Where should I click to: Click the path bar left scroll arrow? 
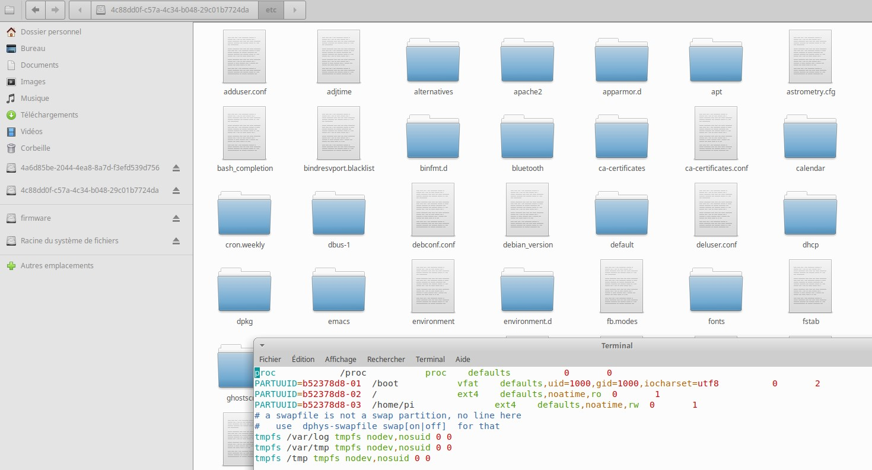(80, 10)
